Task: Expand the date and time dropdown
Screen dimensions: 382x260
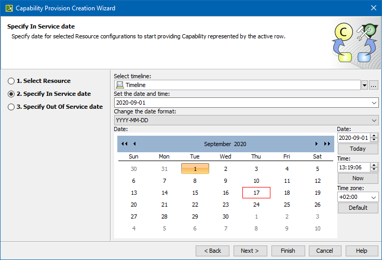Action: (x=375, y=103)
